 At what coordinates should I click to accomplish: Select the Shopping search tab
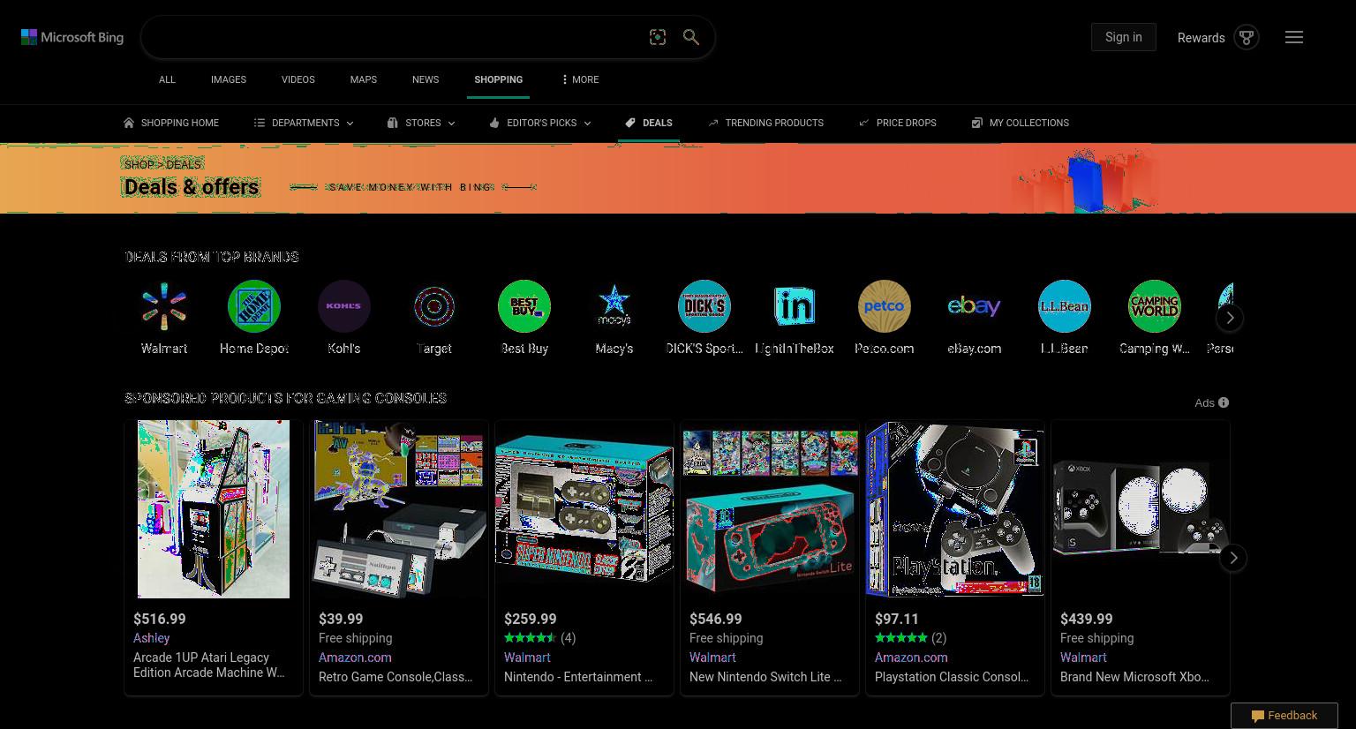[498, 79]
